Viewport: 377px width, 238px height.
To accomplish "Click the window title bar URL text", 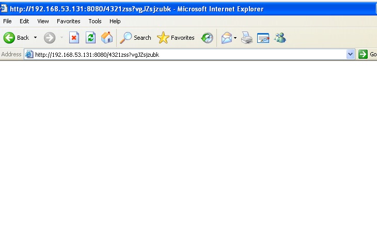I will pos(90,9).
